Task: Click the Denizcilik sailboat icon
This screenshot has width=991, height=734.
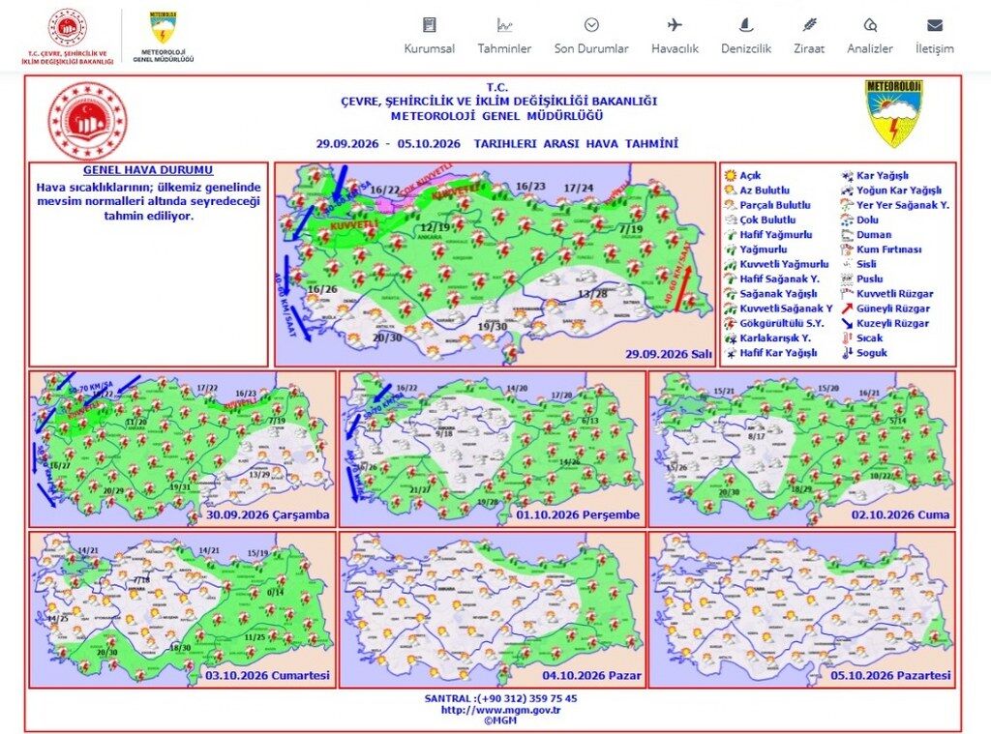Action: 746,25
